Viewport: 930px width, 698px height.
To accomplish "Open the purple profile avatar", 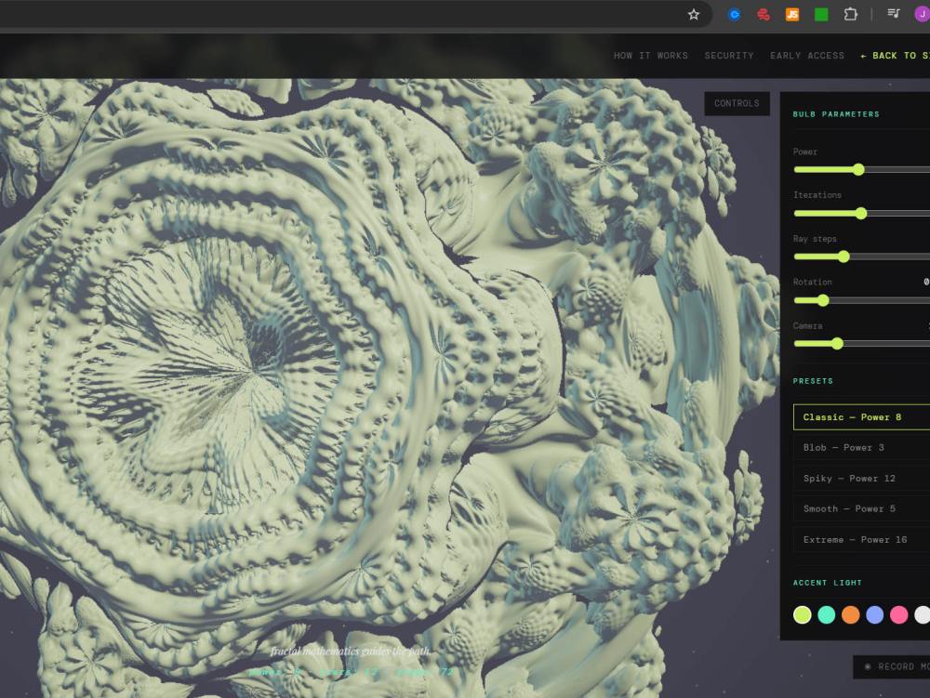I will tap(923, 14).
